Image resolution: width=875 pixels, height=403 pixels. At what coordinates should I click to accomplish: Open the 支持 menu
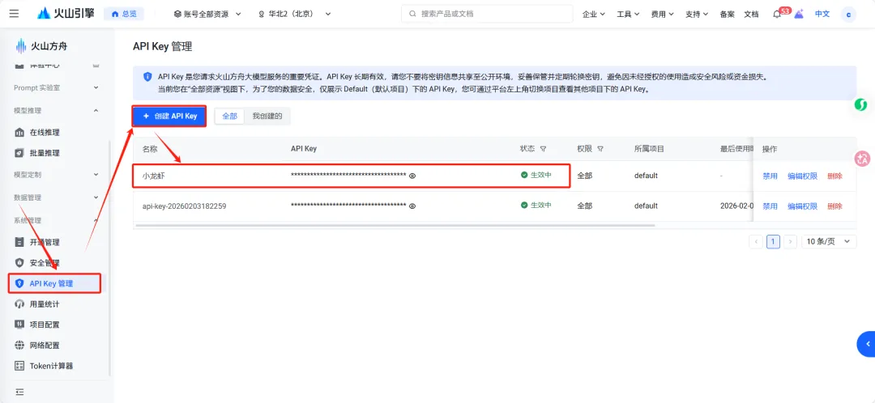point(697,14)
